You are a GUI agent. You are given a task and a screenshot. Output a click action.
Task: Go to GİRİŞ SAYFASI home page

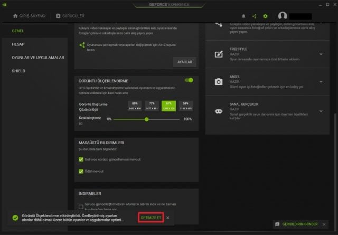(x=29, y=16)
